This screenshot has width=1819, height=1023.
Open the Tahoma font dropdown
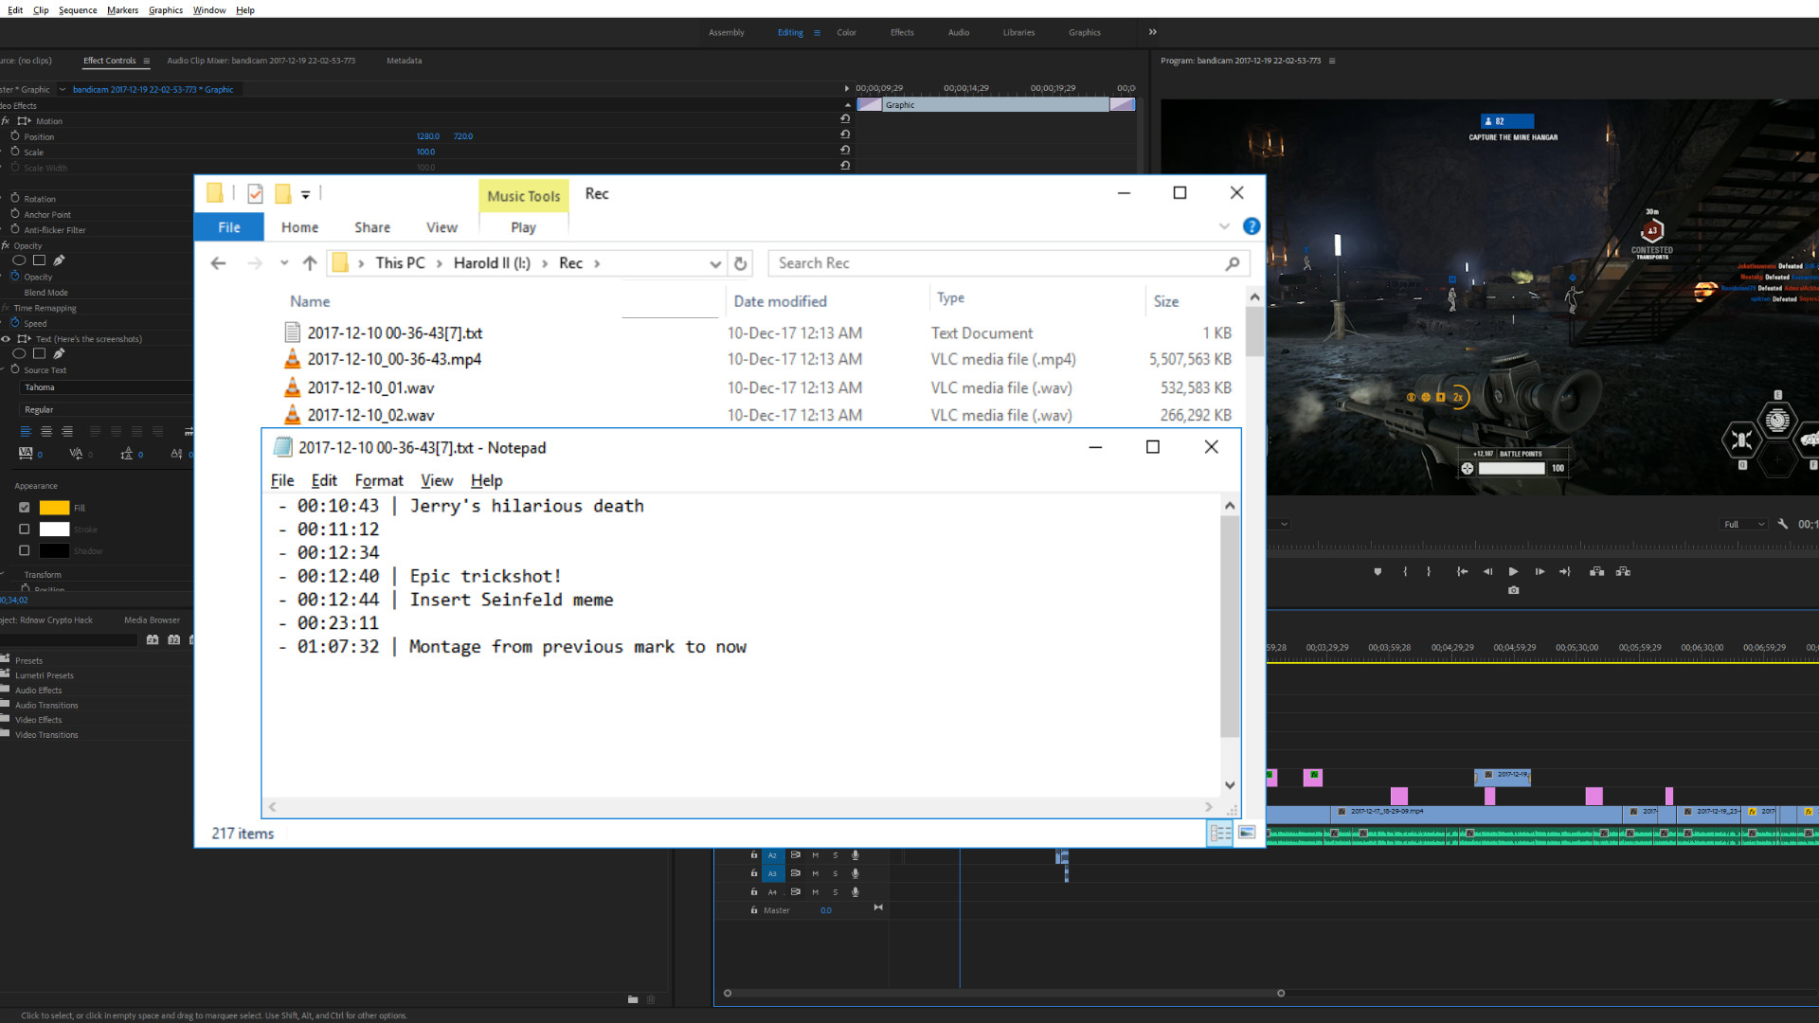[x=104, y=387]
